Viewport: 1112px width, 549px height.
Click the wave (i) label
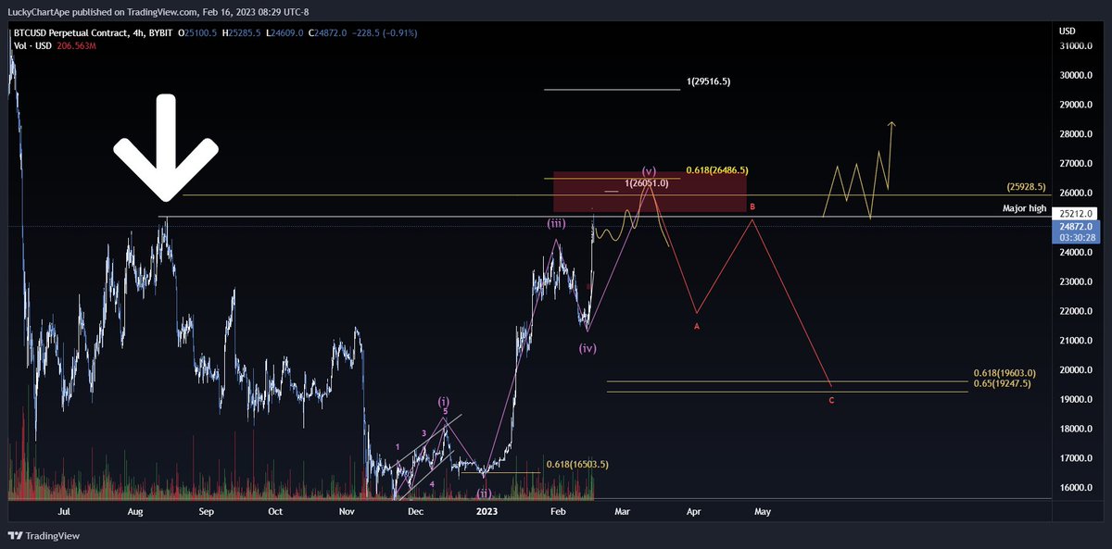[x=444, y=402]
